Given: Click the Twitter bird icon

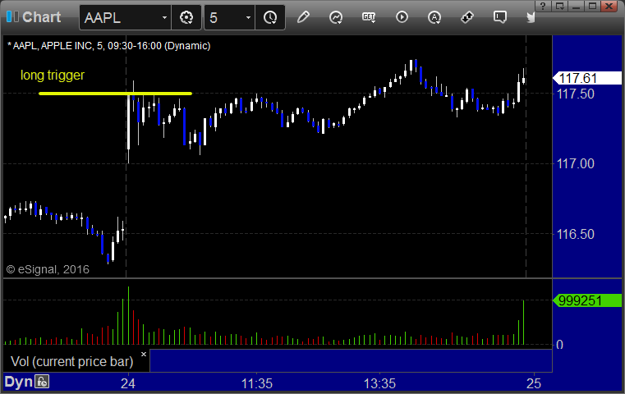Looking at the screenshot, I should click(531, 17).
